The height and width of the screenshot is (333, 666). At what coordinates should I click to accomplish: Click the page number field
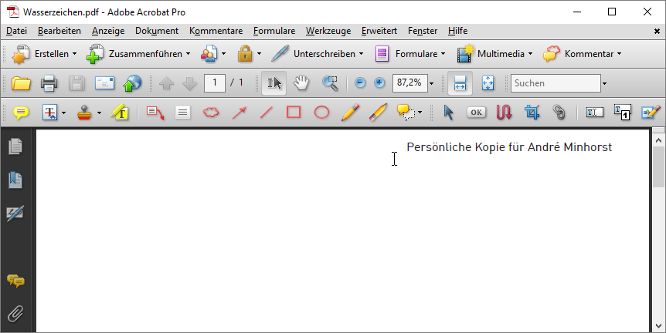coord(215,82)
